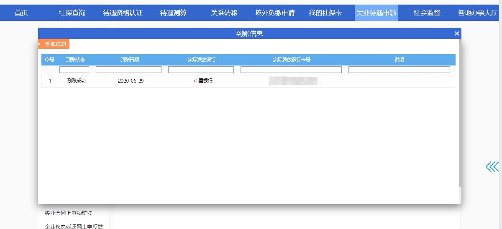Open the 境外免缴申请 page
Screen dimensions: 502x229
275,13
